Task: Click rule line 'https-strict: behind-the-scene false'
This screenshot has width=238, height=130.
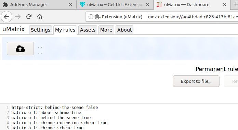Action: 55,108
